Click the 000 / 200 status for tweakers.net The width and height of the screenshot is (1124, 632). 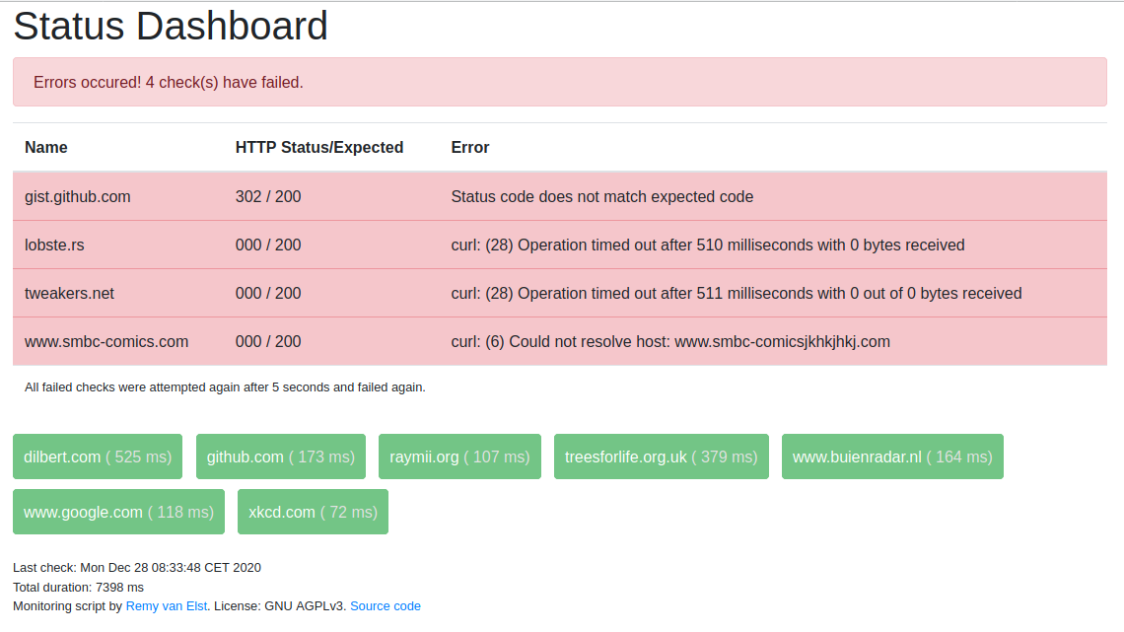(x=268, y=293)
